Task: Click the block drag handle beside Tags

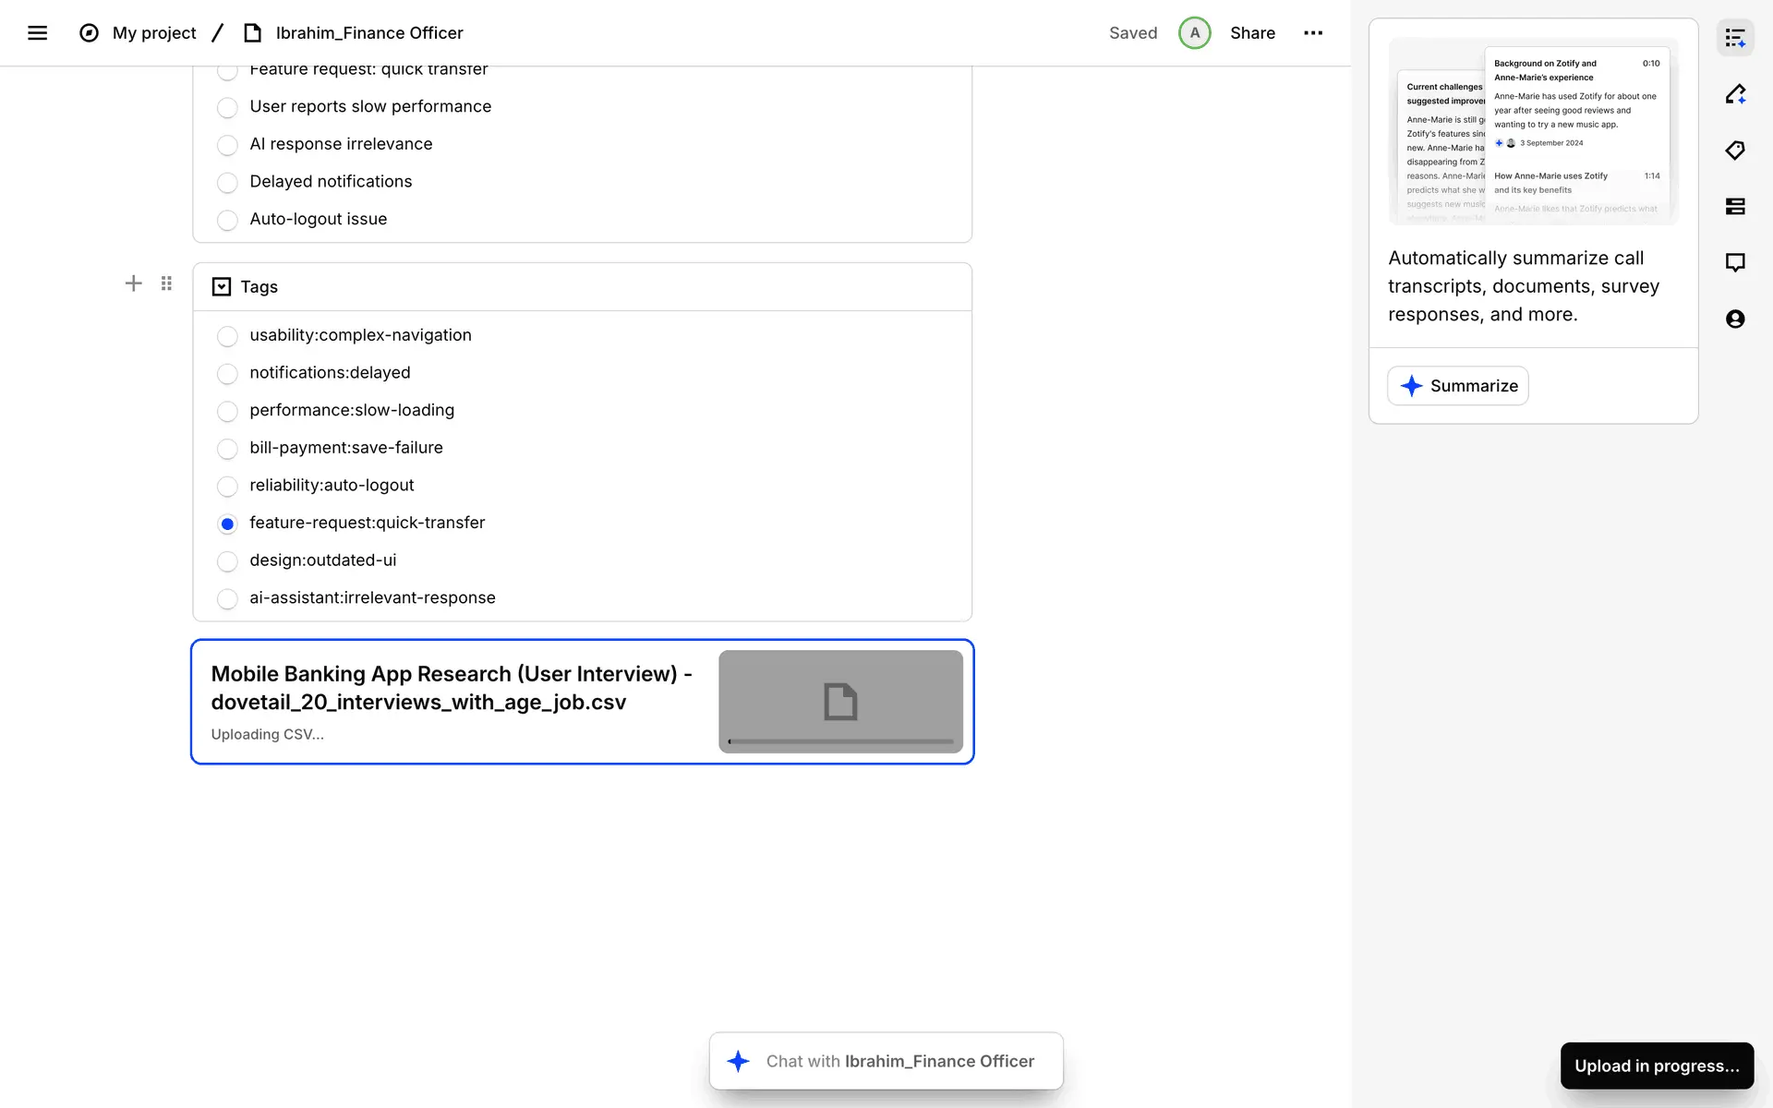Action: [x=166, y=283]
